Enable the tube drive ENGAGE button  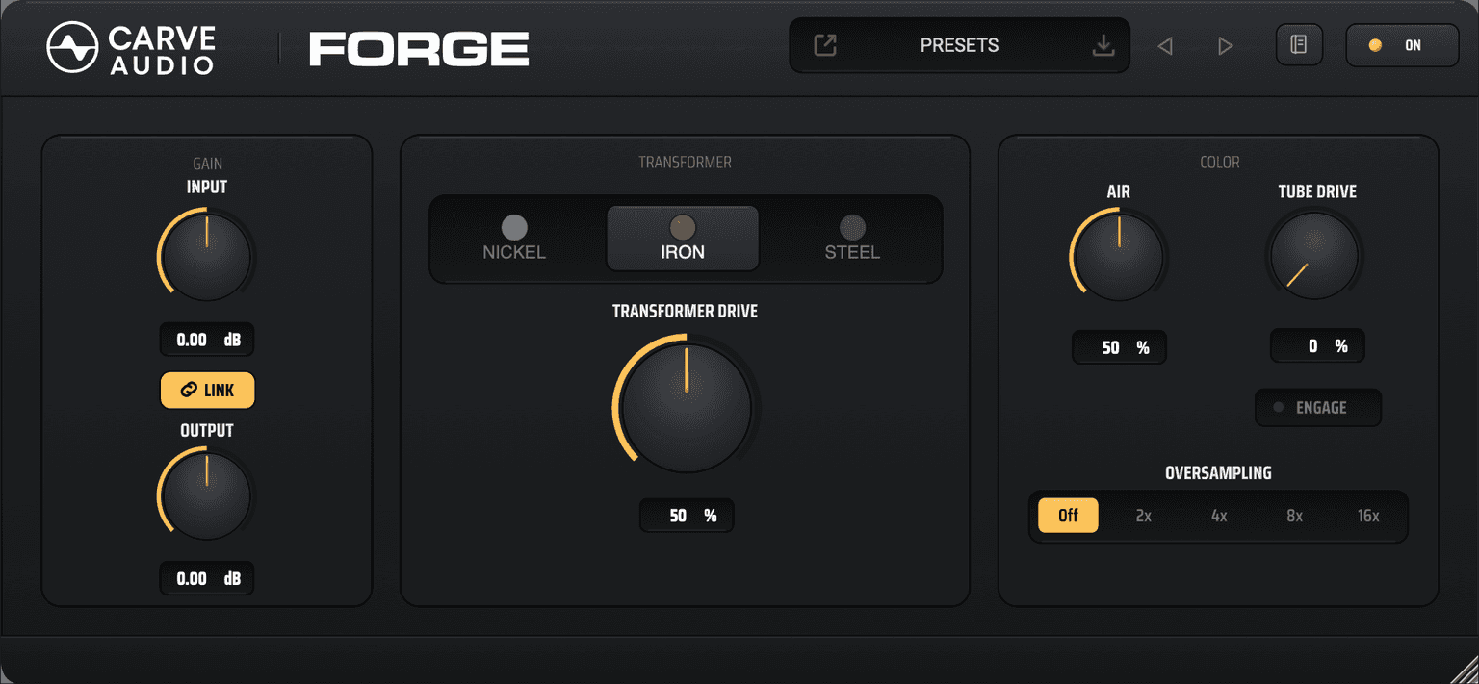click(1317, 408)
